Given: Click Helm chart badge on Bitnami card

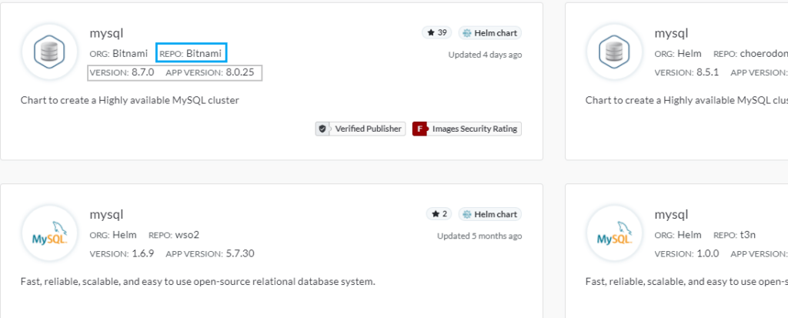Looking at the screenshot, I should click(490, 32).
